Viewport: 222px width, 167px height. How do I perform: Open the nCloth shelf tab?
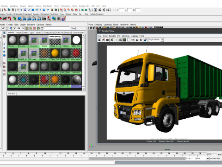pos(93,14)
